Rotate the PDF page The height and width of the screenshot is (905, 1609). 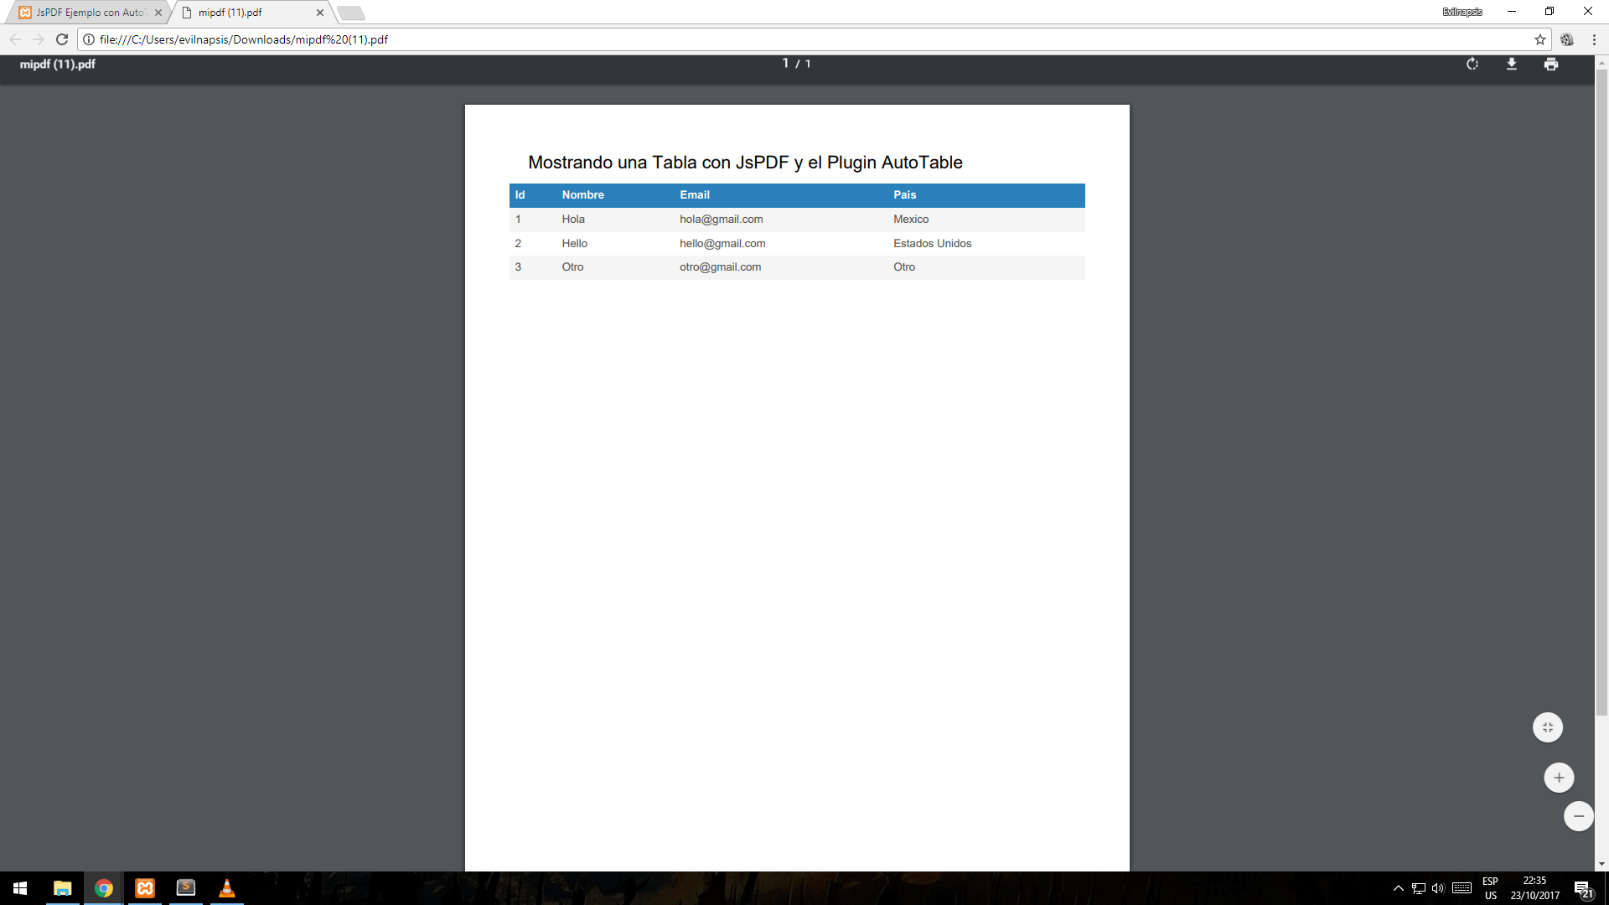[1472, 64]
